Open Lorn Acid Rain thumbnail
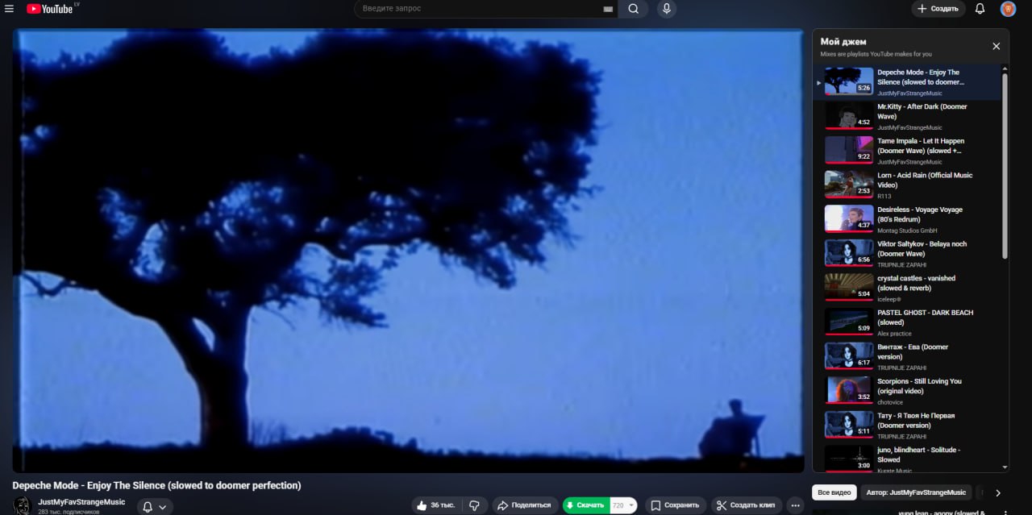The width and height of the screenshot is (1032, 515). tap(848, 184)
